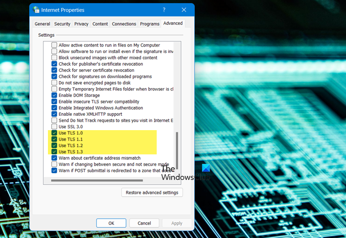Enable Use SSL 3.0 checkbox
The image size is (346, 238).
pos(54,127)
